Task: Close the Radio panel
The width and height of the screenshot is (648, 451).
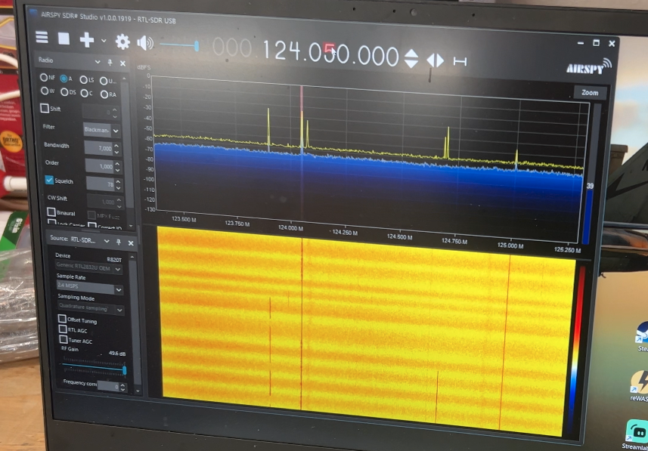Action: 122,63
